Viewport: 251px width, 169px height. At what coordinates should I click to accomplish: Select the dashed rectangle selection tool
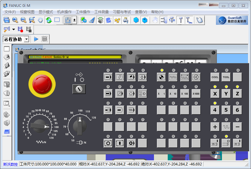(57, 20)
